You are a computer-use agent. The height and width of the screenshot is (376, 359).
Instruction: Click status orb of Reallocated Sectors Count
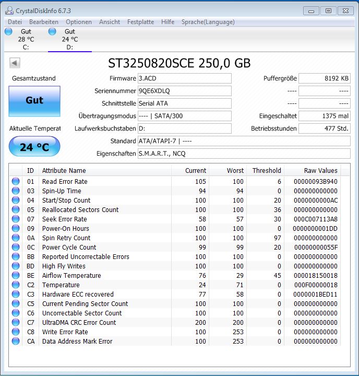pyautogui.click(x=16, y=209)
